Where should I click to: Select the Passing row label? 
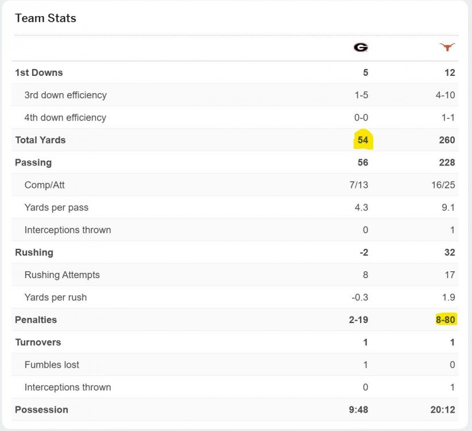pos(33,163)
